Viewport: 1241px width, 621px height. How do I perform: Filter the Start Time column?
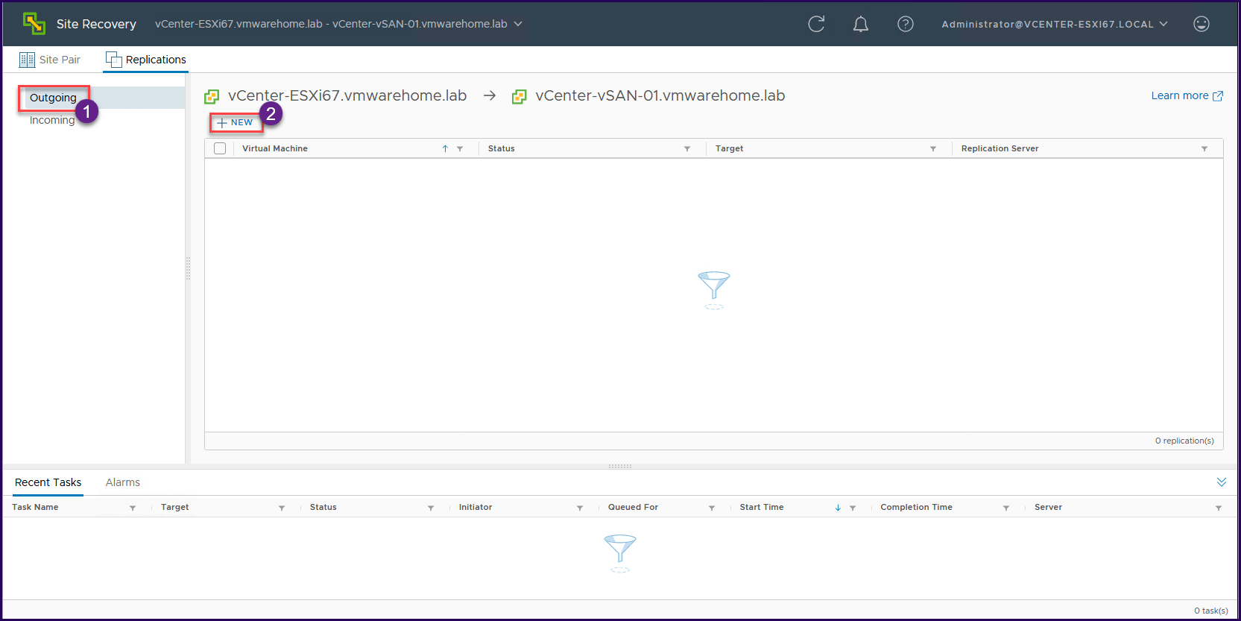pos(853,508)
